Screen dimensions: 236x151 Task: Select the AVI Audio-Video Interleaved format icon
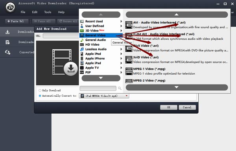(x=129, y=25)
